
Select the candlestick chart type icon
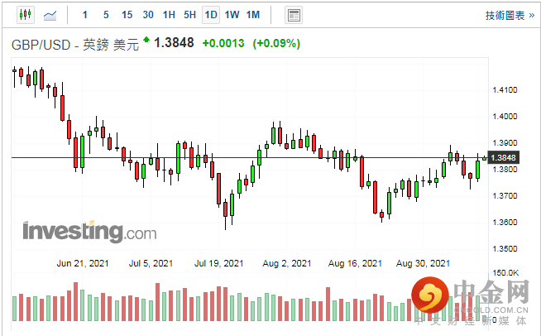[x=23, y=15]
